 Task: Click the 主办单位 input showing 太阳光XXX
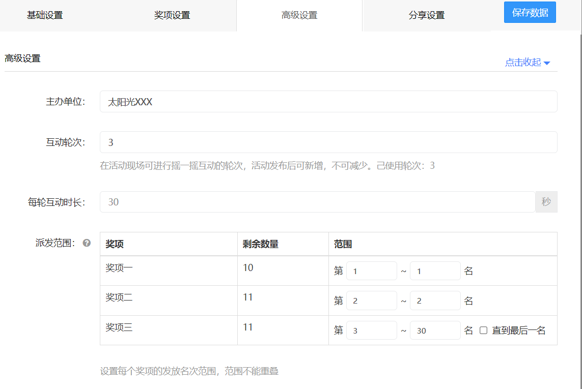(328, 101)
